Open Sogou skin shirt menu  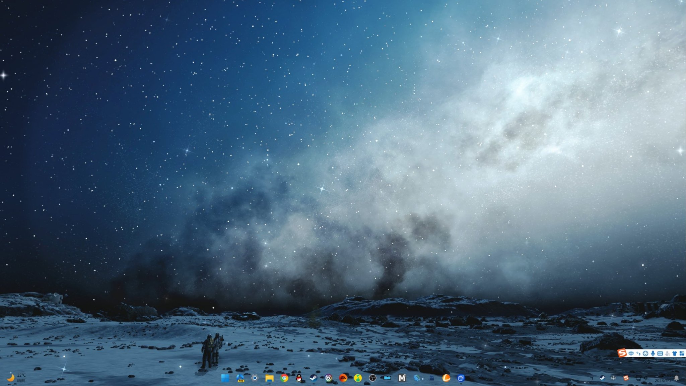pyautogui.click(x=675, y=353)
